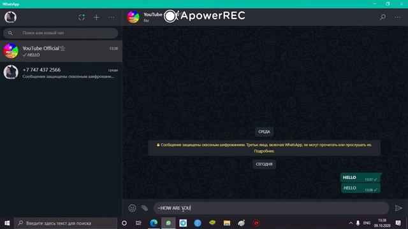
Task: Open the emoji picker
Action: point(132,208)
